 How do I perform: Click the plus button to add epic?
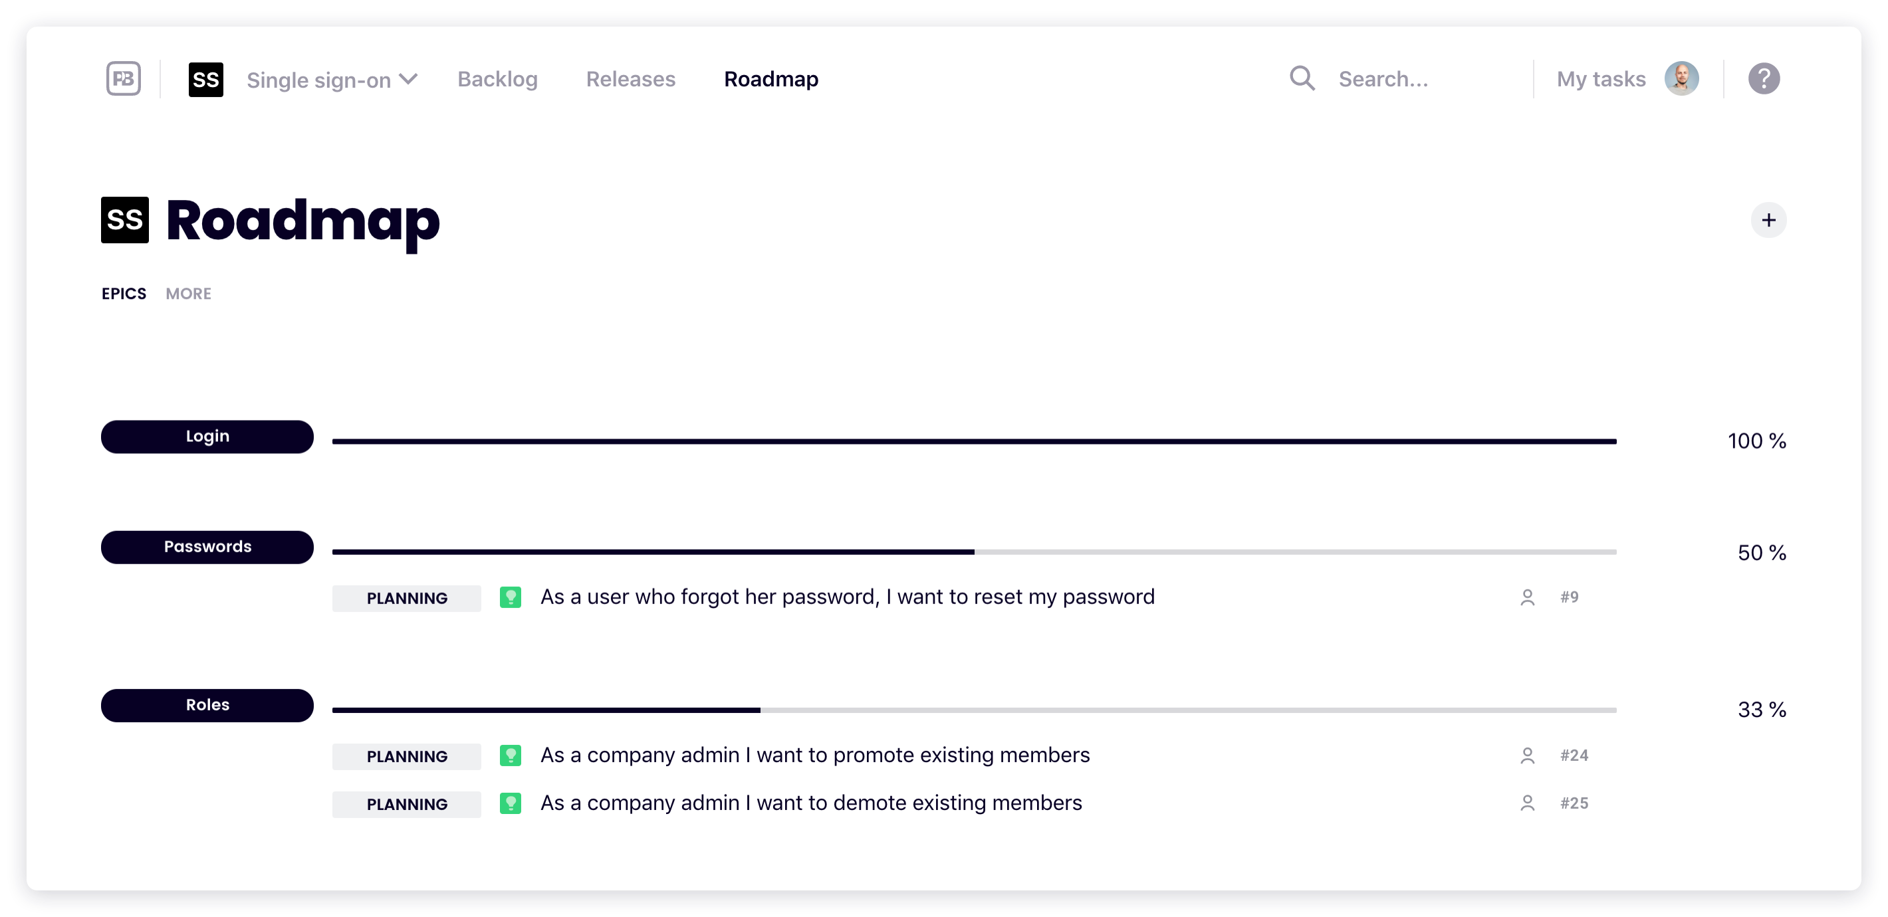click(1768, 221)
